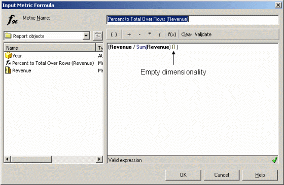This screenshot has height=185, width=284.
Task: Click the Sum function in the formula
Action: (141, 47)
